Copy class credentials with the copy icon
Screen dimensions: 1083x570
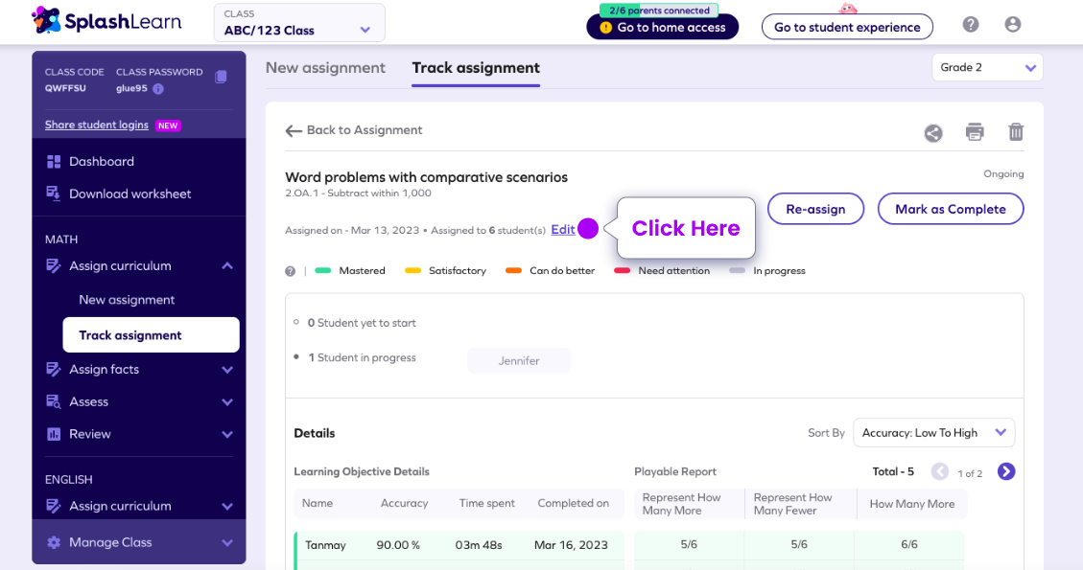pyautogui.click(x=222, y=77)
